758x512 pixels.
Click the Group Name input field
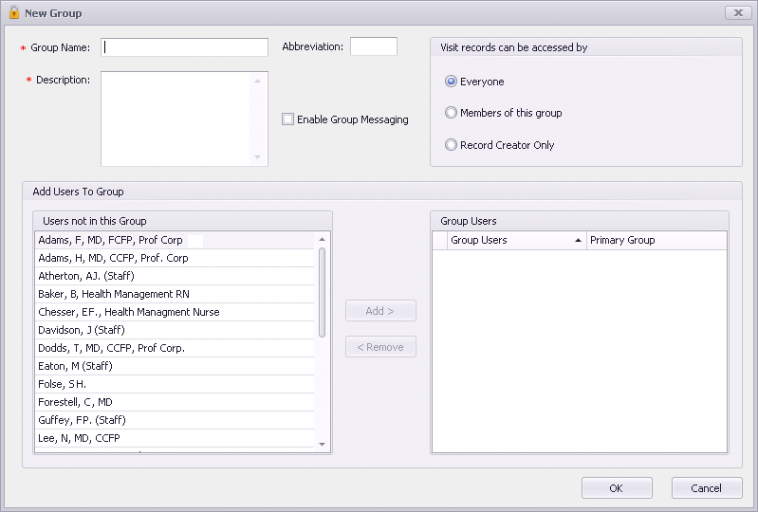[184, 47]
